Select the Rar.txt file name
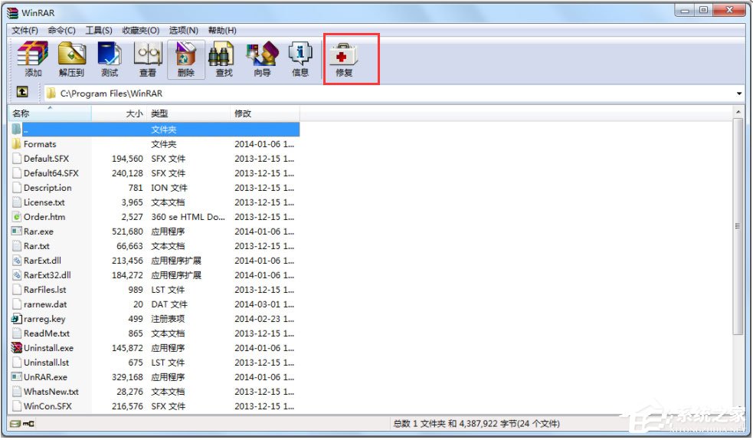 (x=37, y=246)
